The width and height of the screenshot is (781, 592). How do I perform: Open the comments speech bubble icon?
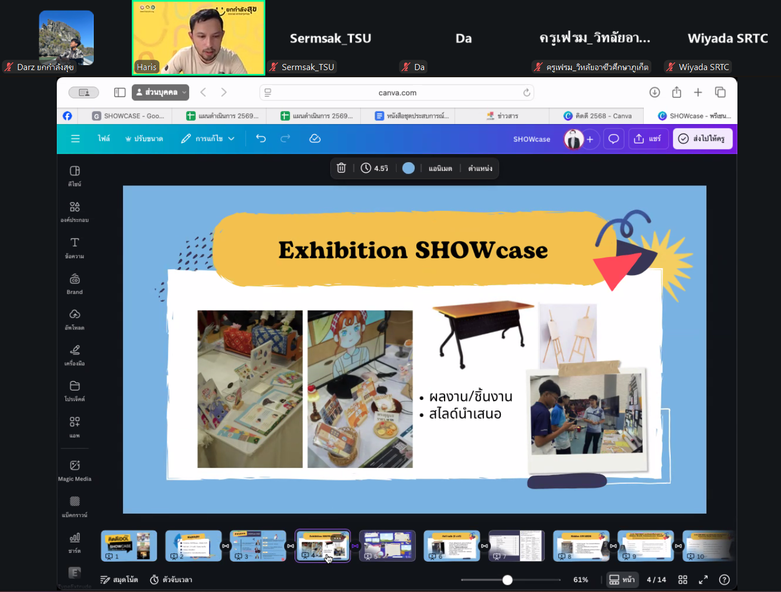click(613, 138)
